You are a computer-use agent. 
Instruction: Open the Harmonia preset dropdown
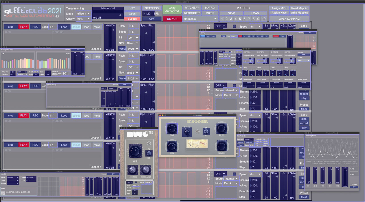200,19
